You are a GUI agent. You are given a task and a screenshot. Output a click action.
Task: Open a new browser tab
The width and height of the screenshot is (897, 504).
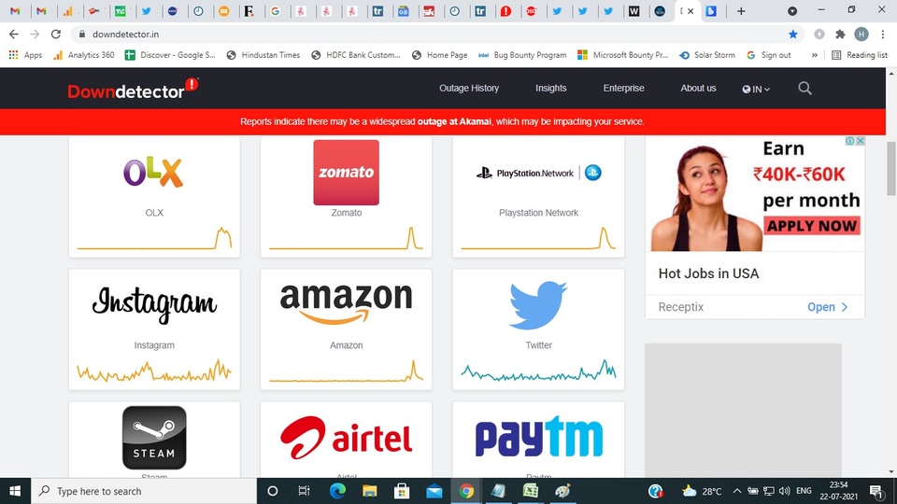[x=741, y=11]
